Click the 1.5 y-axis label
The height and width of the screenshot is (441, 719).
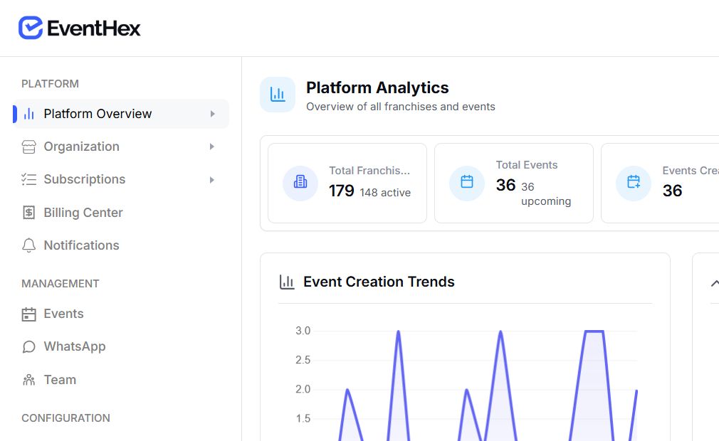point(303,418)
